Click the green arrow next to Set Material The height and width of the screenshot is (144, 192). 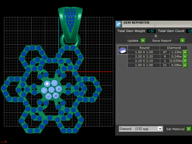click(x=189, y=129)
